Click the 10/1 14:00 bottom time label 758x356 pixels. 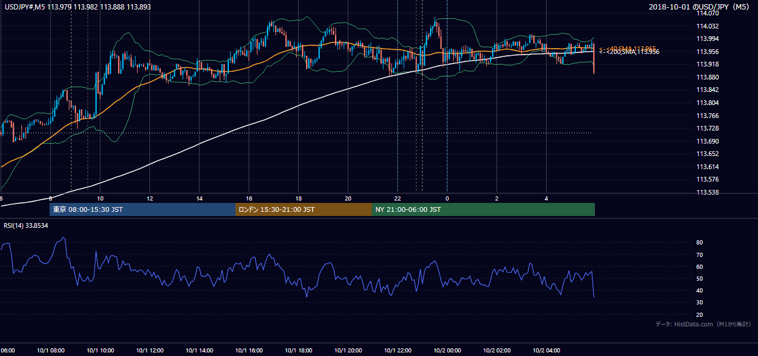pos(199,350)
